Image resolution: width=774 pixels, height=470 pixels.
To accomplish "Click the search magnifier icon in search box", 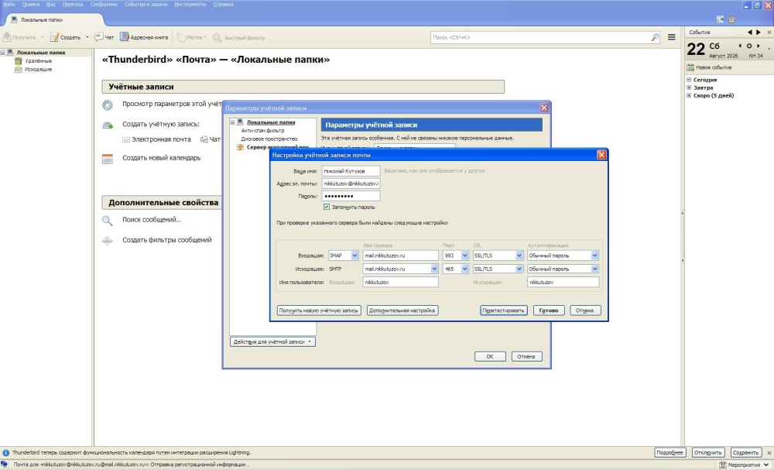I will click(x=655, y=37).
